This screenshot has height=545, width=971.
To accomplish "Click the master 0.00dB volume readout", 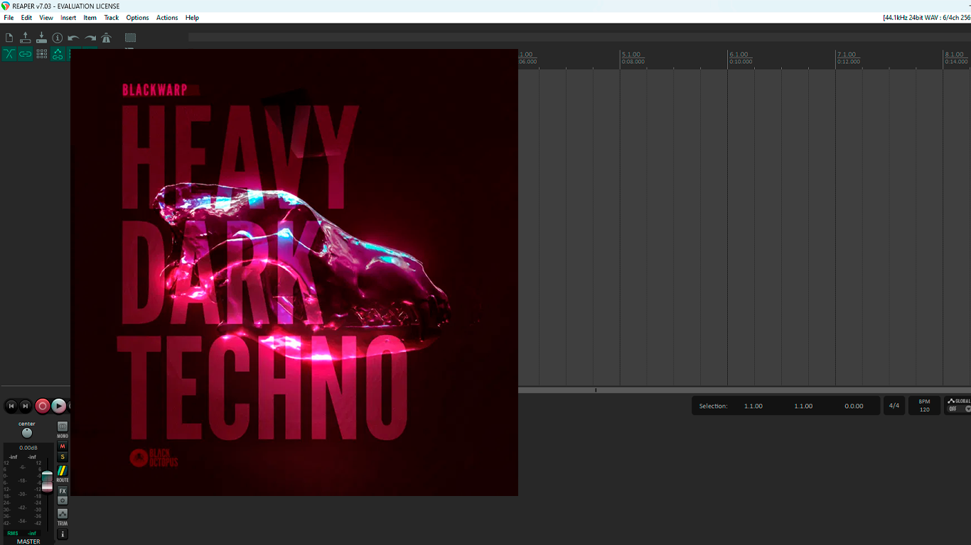I will click(x=28, y=448).
